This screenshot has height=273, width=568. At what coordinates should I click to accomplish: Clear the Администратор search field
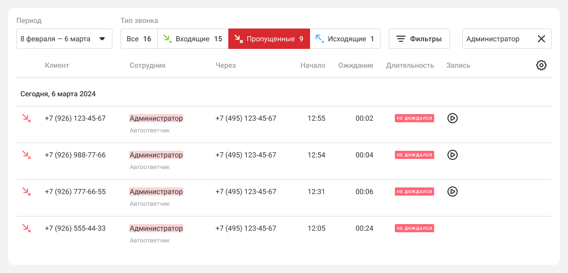tap(541, 39)
